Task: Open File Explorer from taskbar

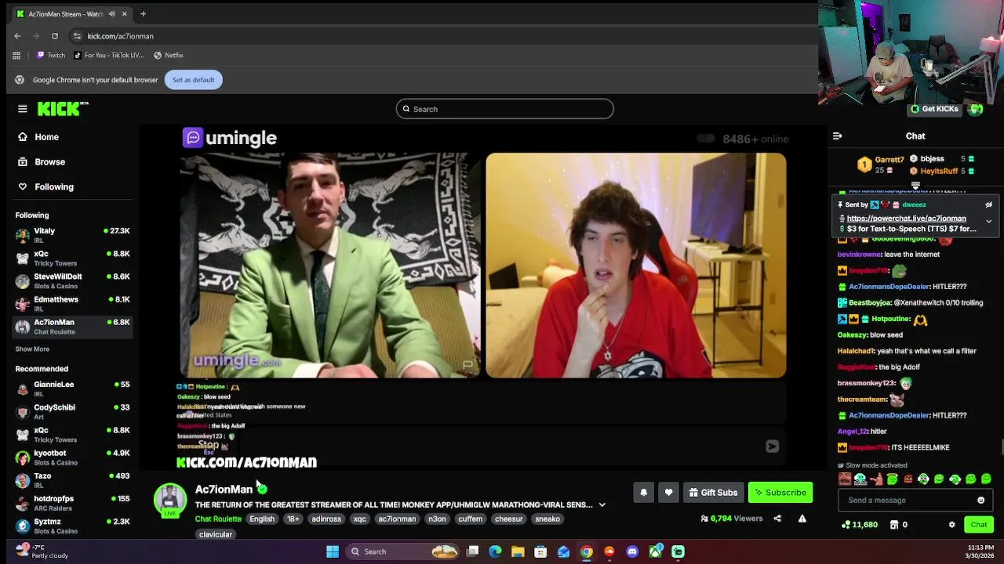Action: point(518,551)
